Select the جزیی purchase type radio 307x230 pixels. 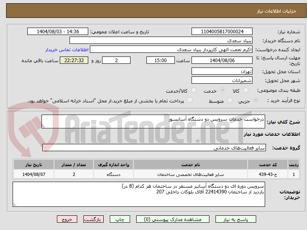pyautogui.click(x=256, y=100)
